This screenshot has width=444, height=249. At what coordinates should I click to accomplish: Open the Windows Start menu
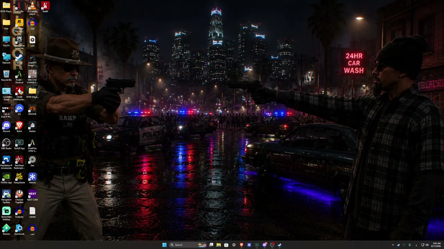(x=164, y=245)
